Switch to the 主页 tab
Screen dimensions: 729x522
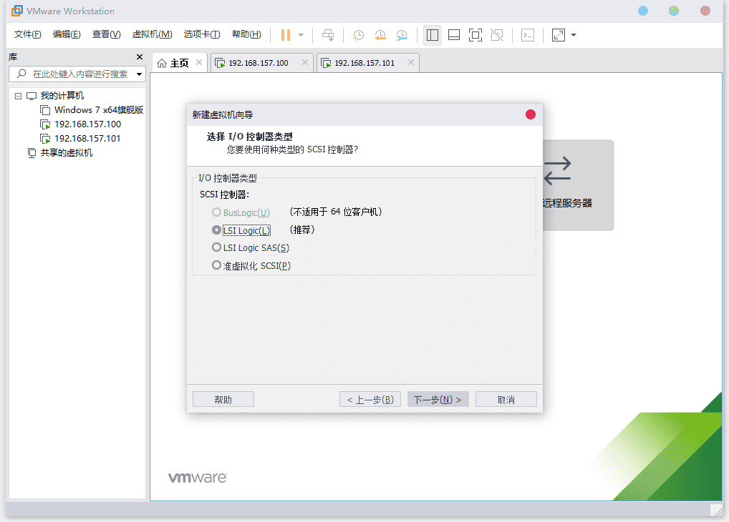tap(179, 63)
